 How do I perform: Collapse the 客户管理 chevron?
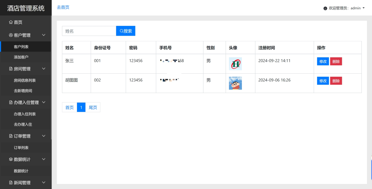(44, 35)
